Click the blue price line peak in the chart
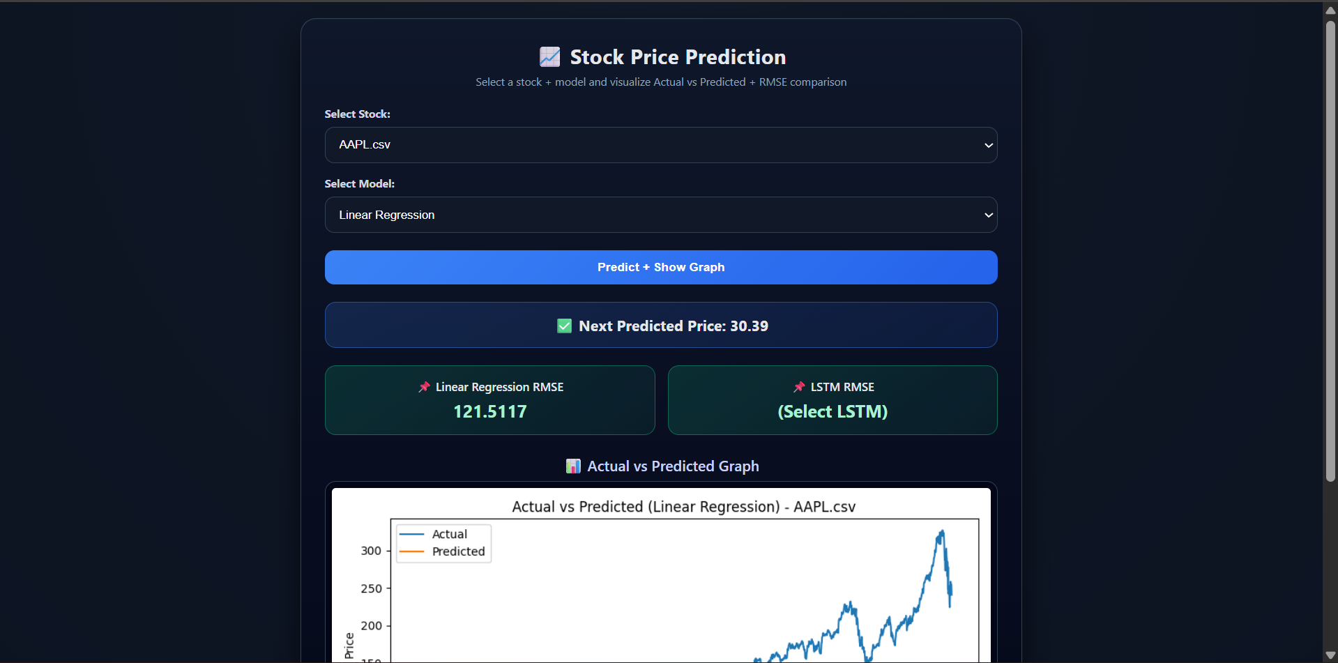The image size is (1338, 663). pos(942,532)
